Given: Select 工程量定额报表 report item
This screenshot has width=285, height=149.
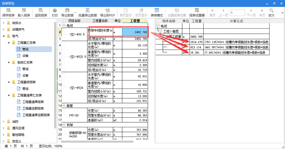Looking at the screenshot, I should tap(33, 108).
